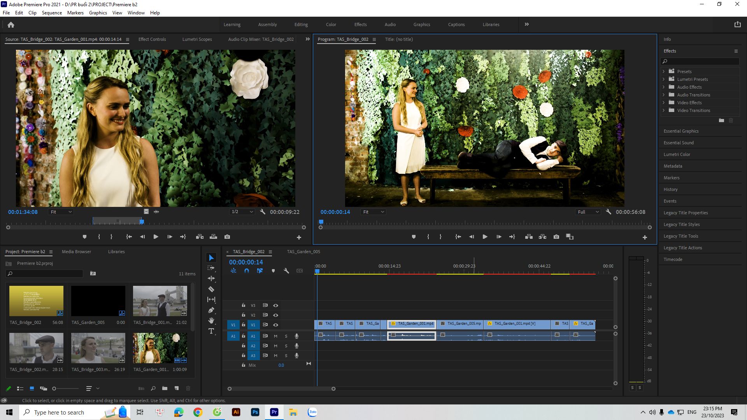Toggle Linked Selection in timeline
747x420 pixels.
260,271
